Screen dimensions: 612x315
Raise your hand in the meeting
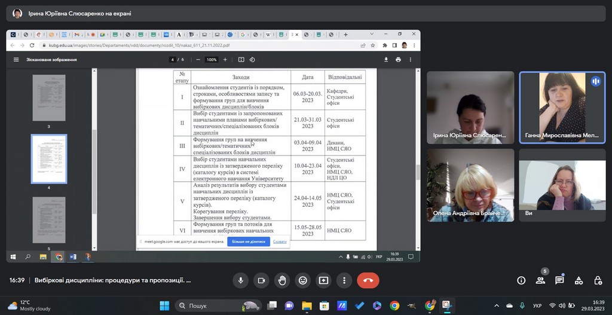coord(282,280)
